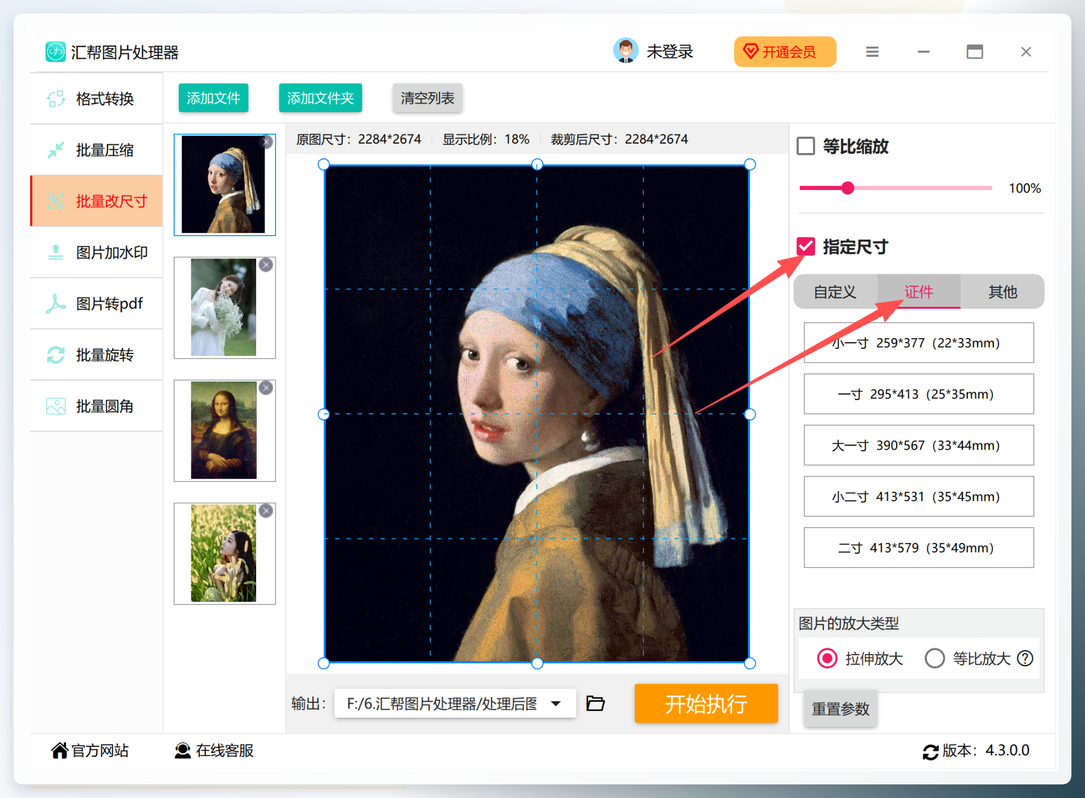The image size is (1085, 798).
Task: Click the 清空列表 button
Action: pos(428,98)
